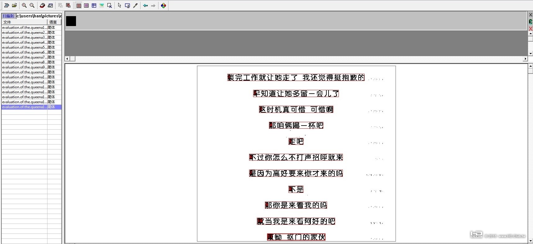Click the horizontal scrollbar's right arrow
Screen dimensions: 533x244
pos(525,59)
